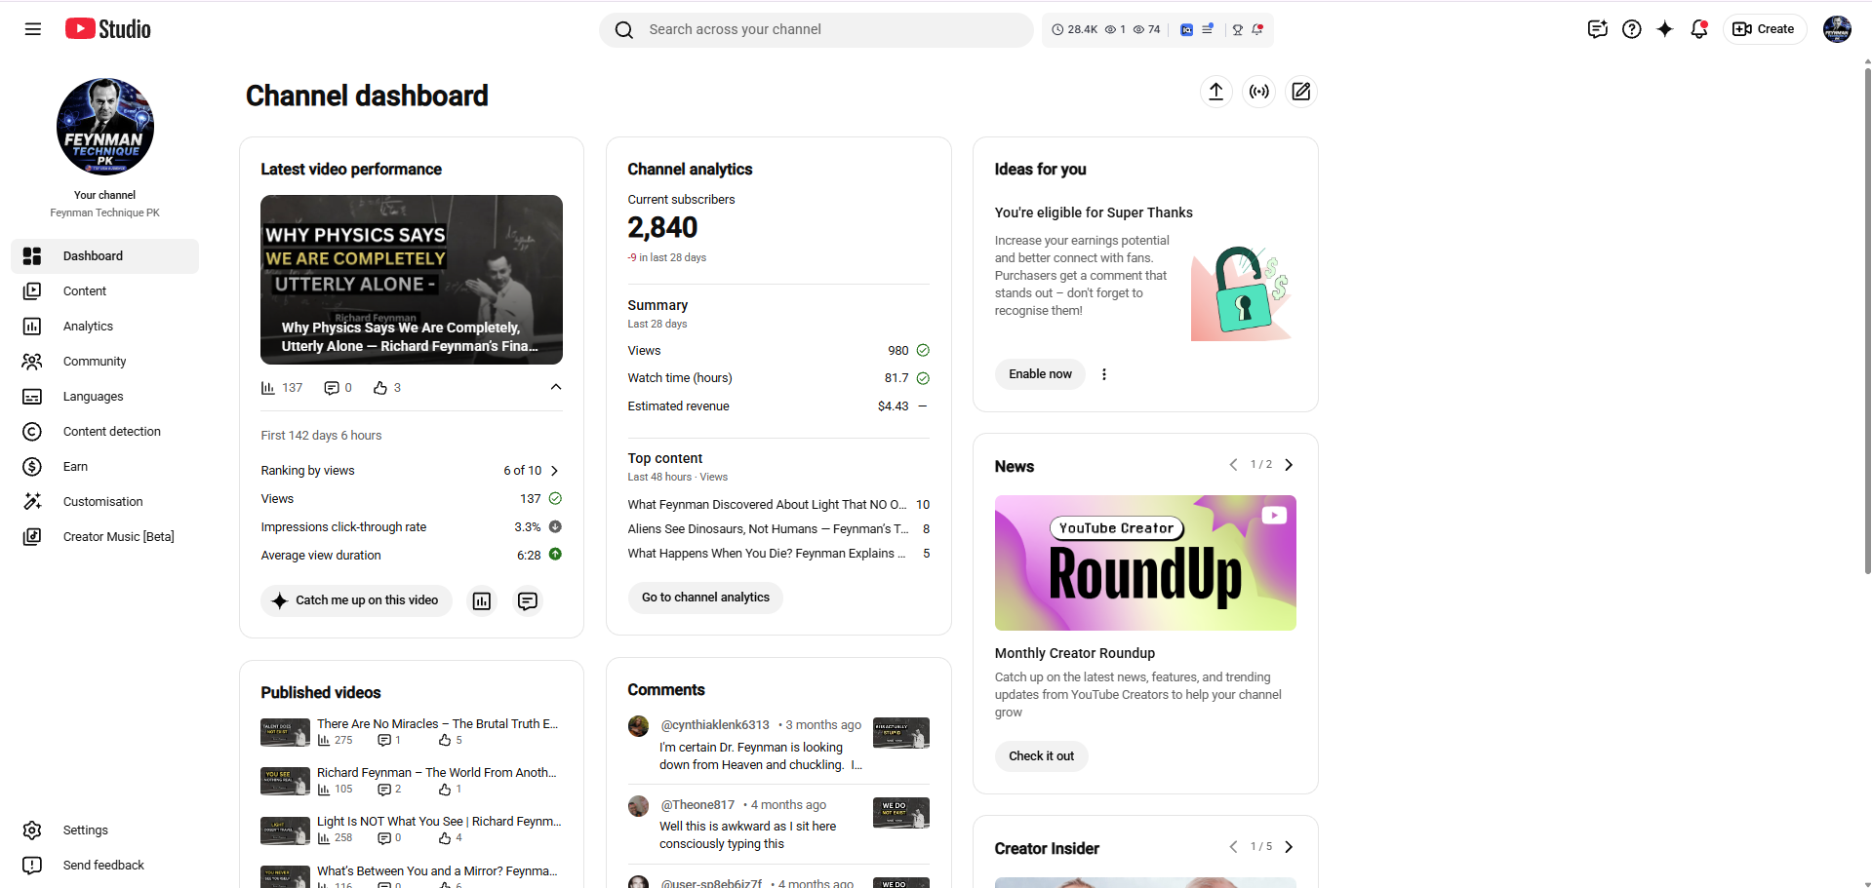Open Community in the sidebar
The image size is (1872, 888).
(105, 362)
